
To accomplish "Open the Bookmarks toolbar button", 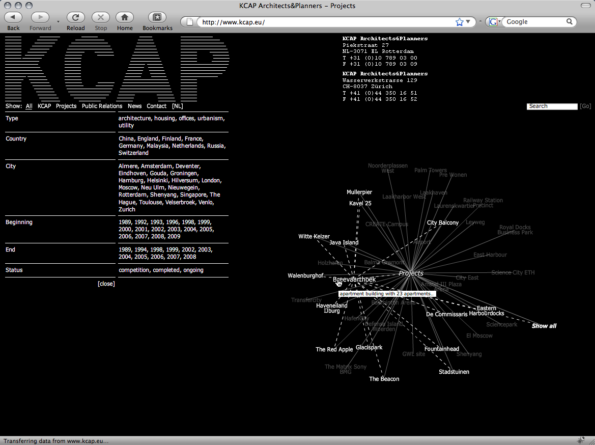I will 157,17.
